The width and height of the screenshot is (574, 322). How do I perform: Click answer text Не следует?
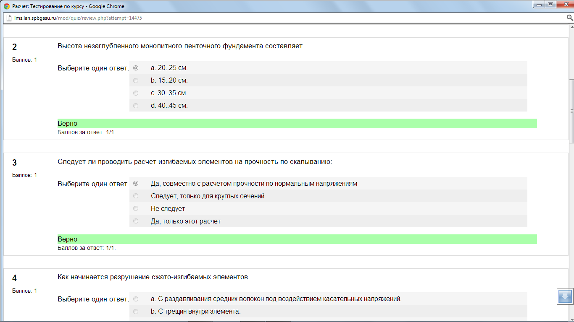[x=168, y=209]
